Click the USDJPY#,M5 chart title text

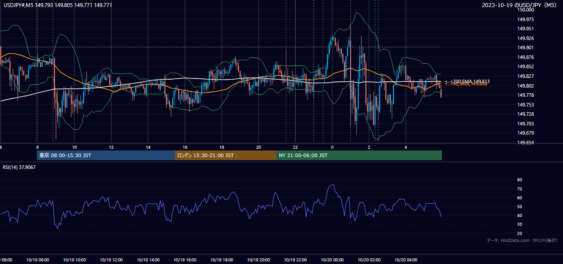57,5
